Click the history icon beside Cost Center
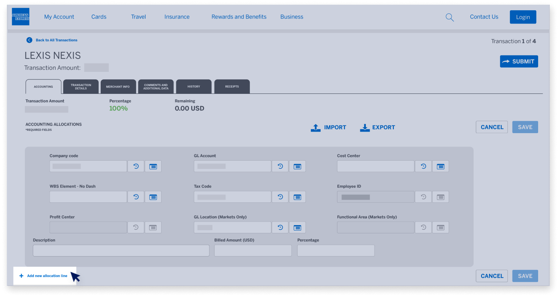Viewport: 559px width, 295px height. (423, 166)
